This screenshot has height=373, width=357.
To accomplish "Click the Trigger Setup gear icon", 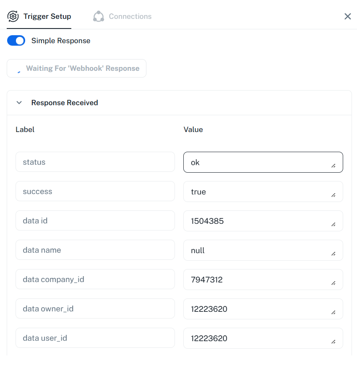I will (13, 16).
